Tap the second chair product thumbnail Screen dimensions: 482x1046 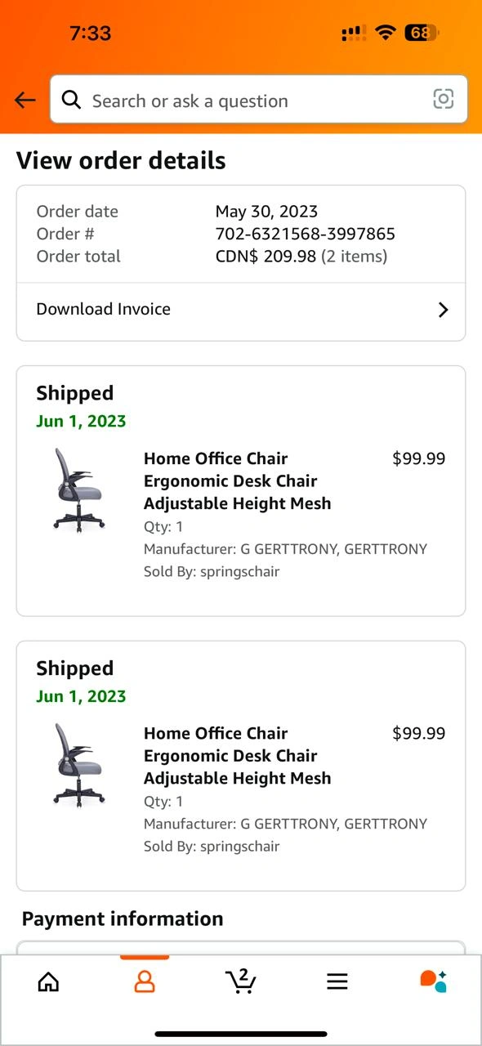pyautogui.click(x=78, y=764)
